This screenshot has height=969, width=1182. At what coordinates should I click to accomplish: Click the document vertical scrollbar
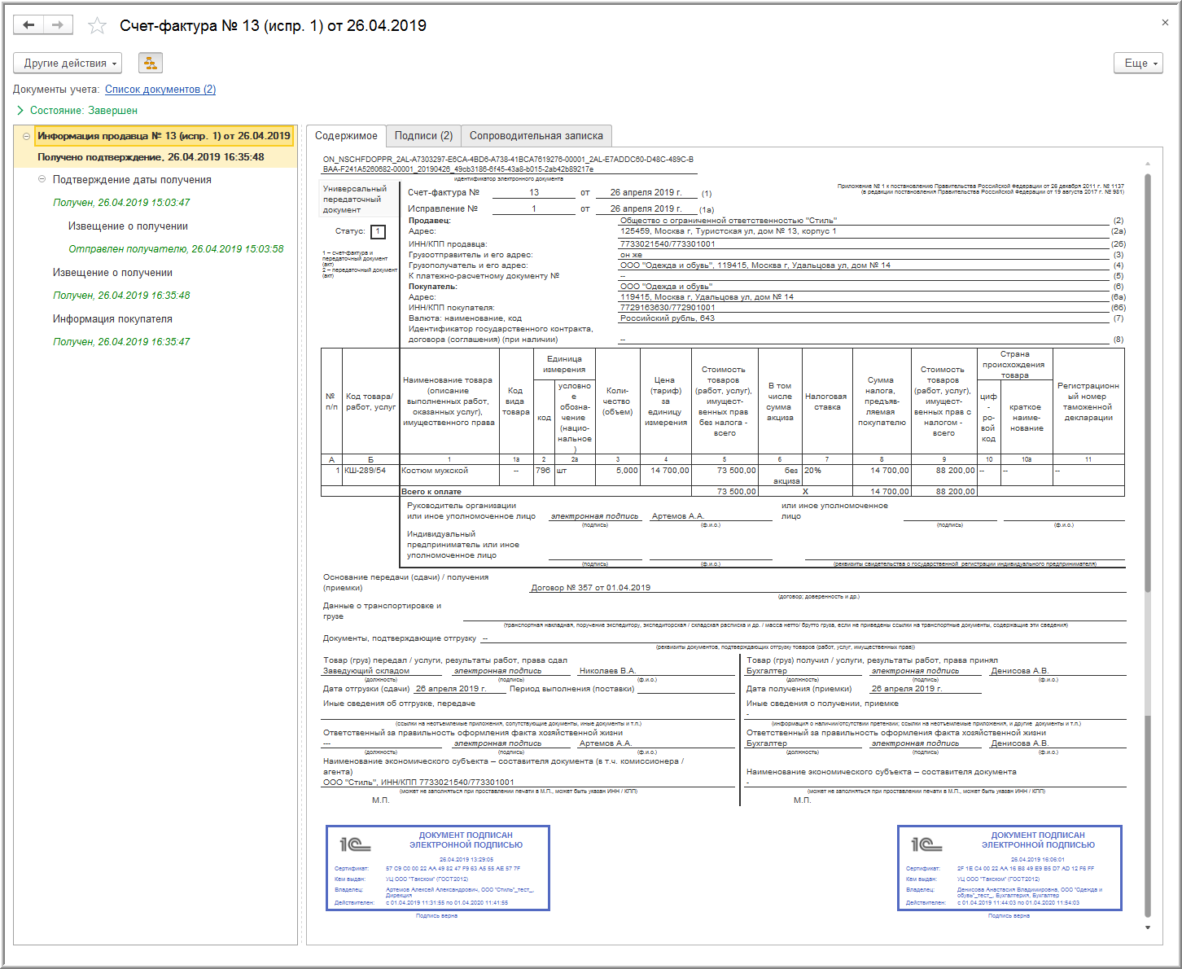(1148, 489)
